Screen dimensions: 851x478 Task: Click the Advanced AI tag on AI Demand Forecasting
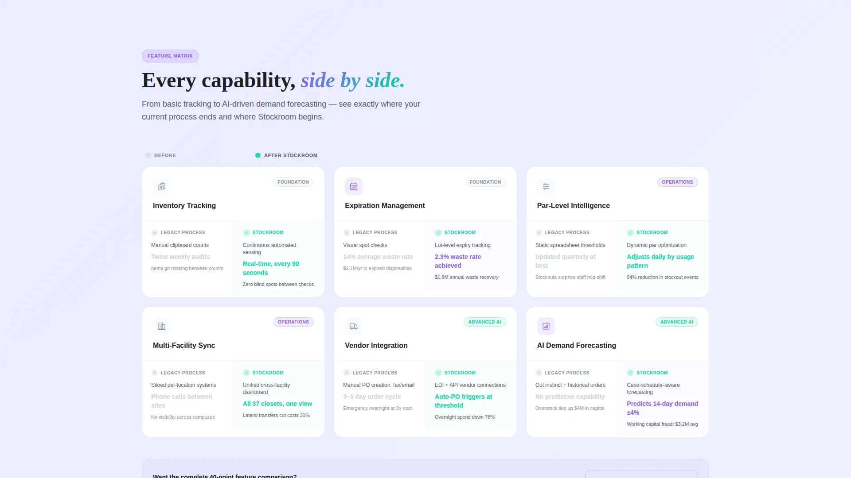(677, 322)
